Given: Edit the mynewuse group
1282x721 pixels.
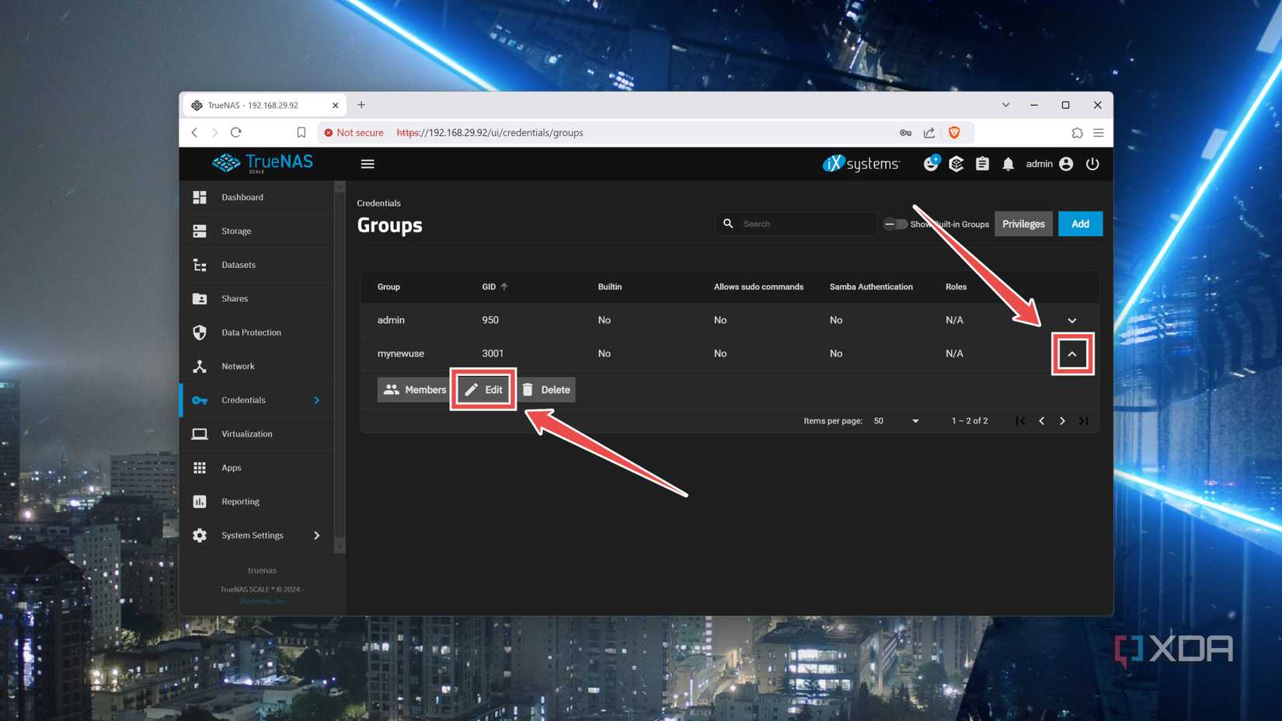Looking at the screenshot, I should click(x=482, y=389).
